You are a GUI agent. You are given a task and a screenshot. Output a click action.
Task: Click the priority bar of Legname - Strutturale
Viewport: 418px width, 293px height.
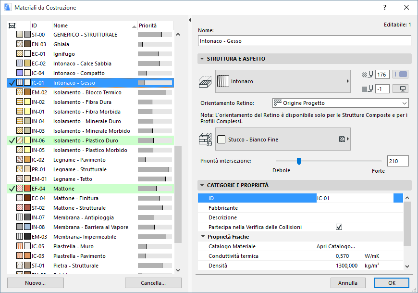coord(155,169)
